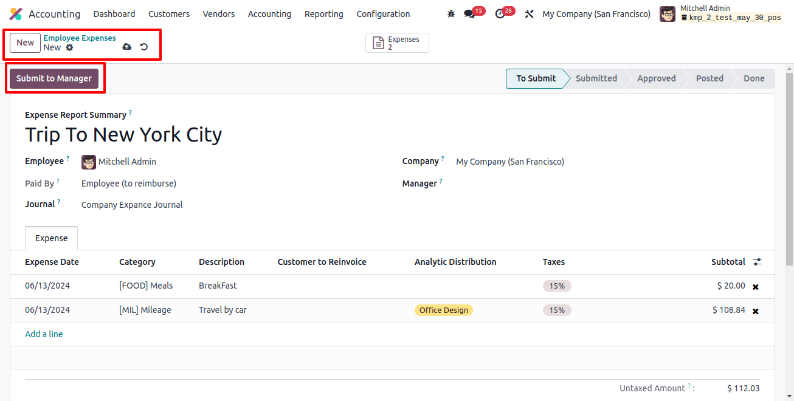Click Mitchell Admin employee avatar in form

89,162
